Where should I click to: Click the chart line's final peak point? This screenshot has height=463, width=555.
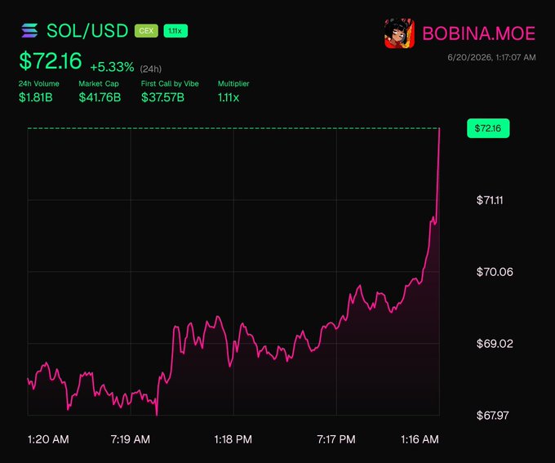pos(439,128)
